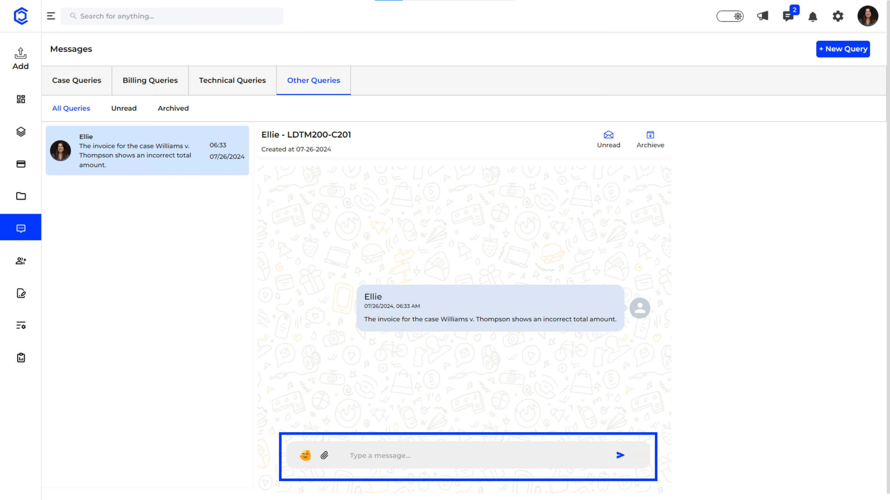Click the + New Query button
Image resolution: width=890 pixels, height=500 pixels.
(x=843, y=49)
